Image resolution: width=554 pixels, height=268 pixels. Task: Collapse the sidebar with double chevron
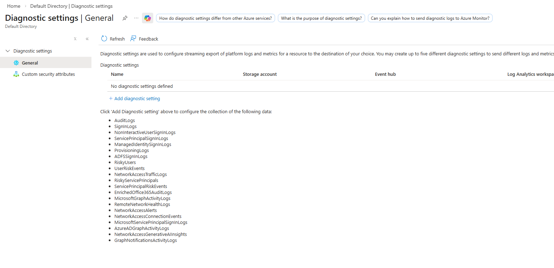[87, 39]
